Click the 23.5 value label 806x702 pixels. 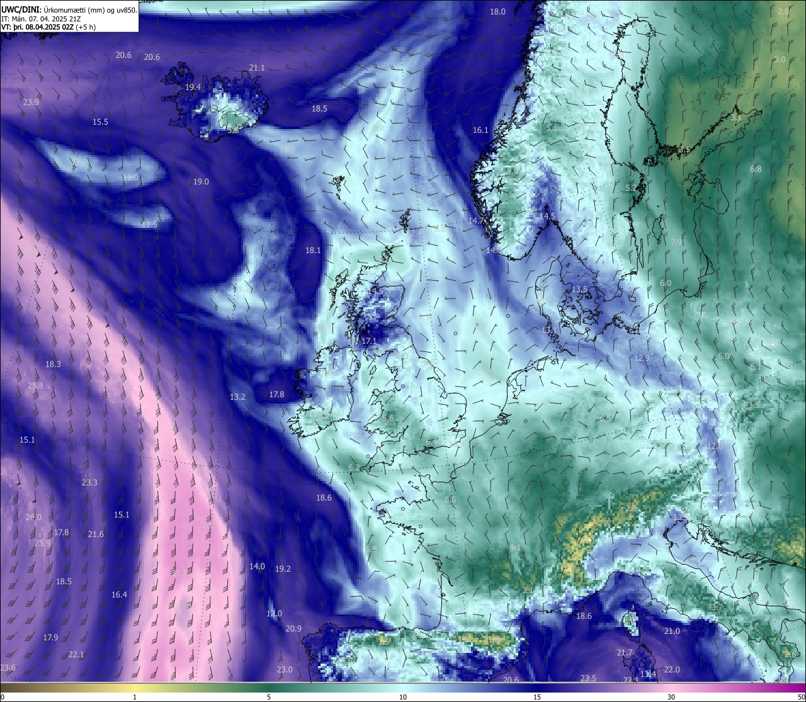(588, 678)
